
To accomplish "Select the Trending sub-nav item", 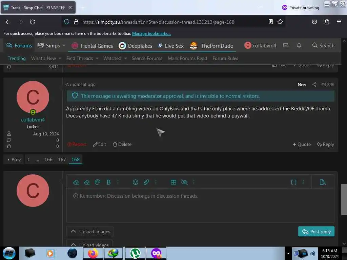I will (x=17, y=58).
